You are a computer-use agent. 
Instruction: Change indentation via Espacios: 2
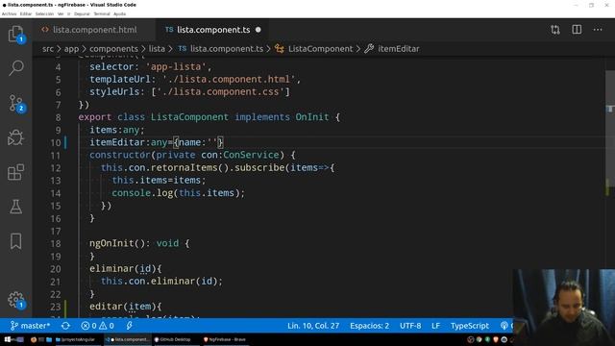click(x=369, y=326)
